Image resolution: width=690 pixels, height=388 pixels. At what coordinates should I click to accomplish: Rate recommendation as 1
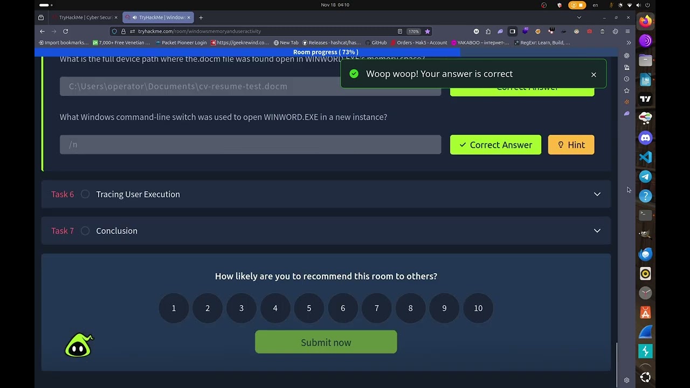(x=174, y=308)
